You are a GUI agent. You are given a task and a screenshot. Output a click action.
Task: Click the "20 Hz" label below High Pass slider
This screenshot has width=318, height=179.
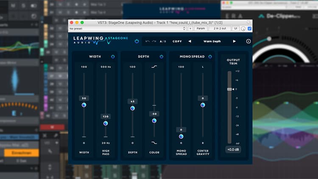(x=106, y=143)
